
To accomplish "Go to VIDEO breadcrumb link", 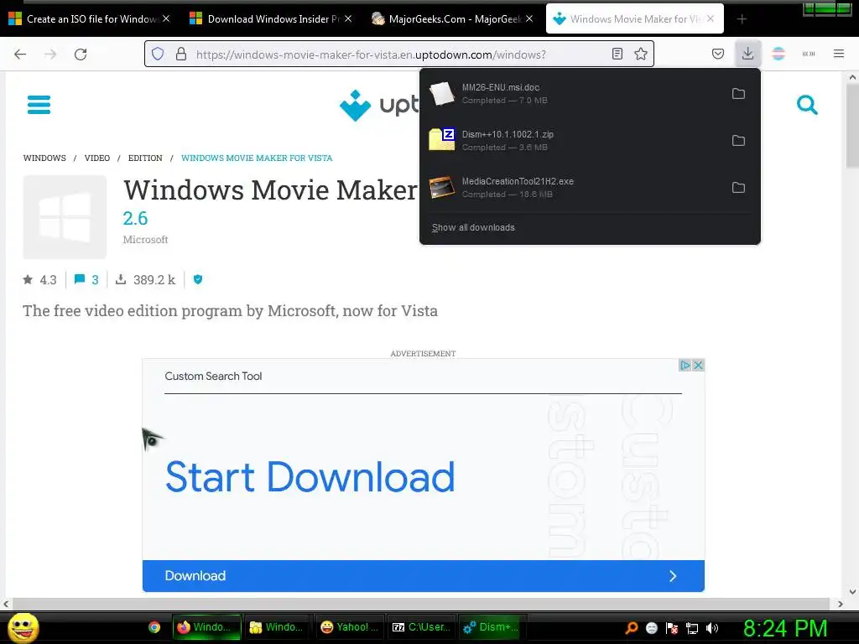I will pyautogui.click(x=97, y=158).
